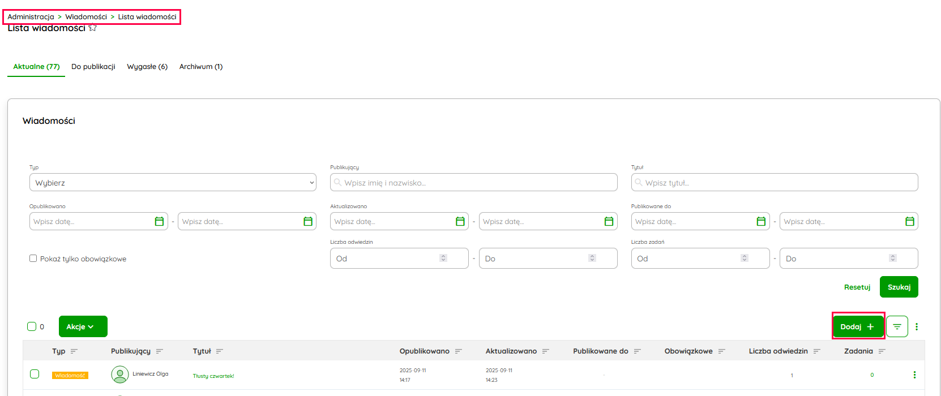The image size is (941, 396).
Task: Open calendar picker for Aktualizowano end date
Action: click(609, 222)
